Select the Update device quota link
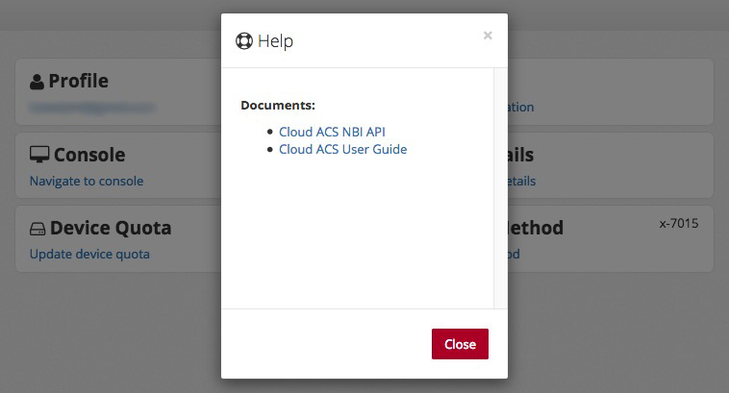The image size is (729, 393). (89, 255)
